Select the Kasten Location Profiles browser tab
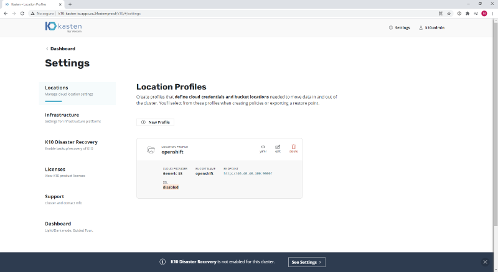This screenshot has height=272, width=498. tap(33, 4)
